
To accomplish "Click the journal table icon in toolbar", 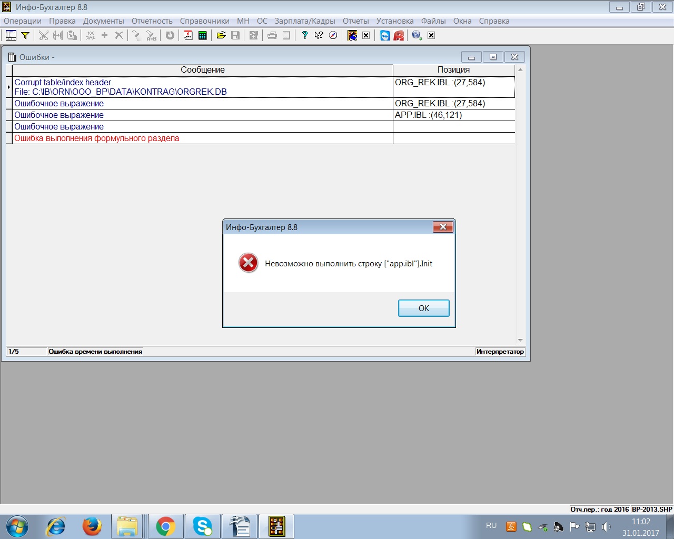I will pyautogui.click(x=11, y=35).
